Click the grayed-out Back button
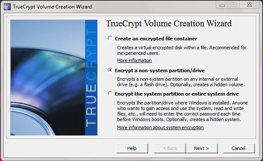Image resolution: width=263 pixels, height=161 pixels. (x=170, y=148)
